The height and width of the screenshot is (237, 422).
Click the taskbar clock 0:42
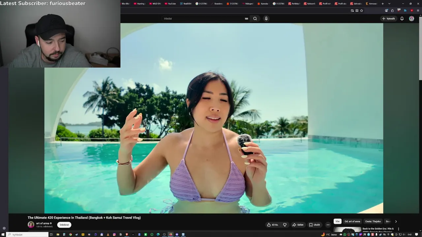[409, 234]
